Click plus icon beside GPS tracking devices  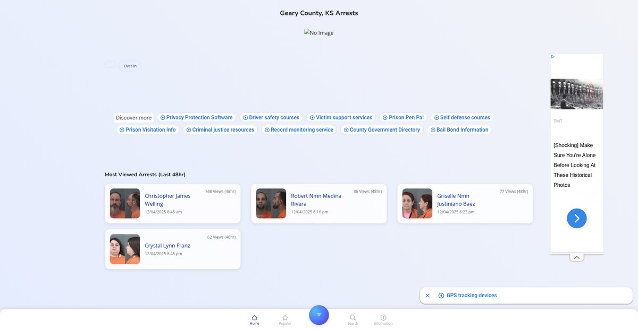click(441, 296)
